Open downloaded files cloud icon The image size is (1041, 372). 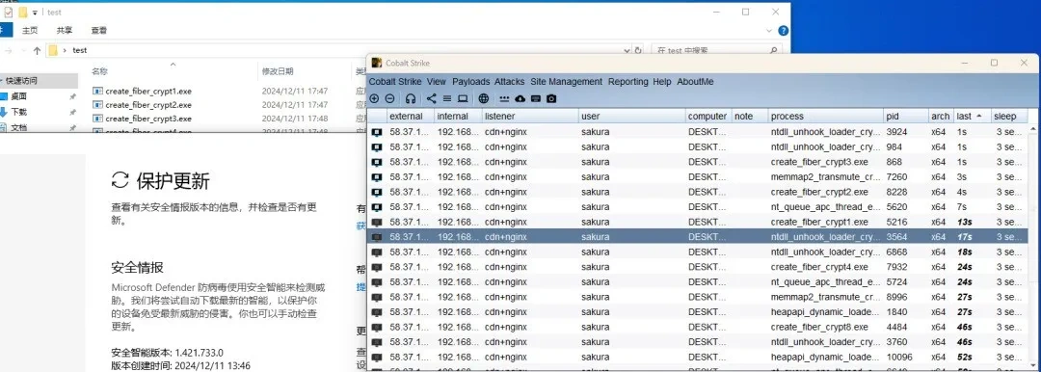tap(520, 98)
